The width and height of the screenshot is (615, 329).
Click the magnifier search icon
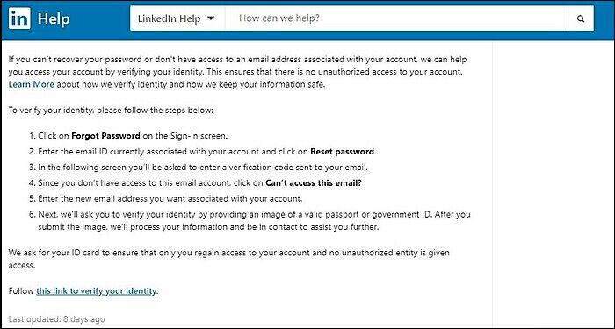pos(581,18)
